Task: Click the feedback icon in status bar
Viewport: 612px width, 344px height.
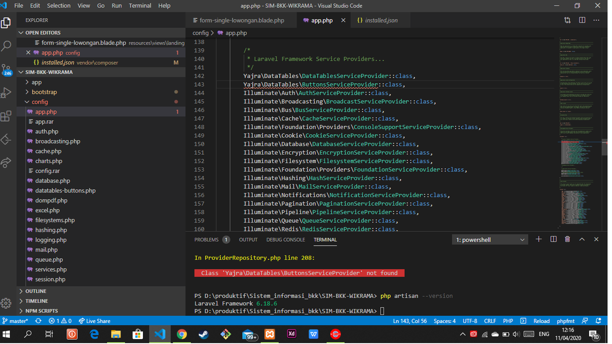Action: coord(586,321)
